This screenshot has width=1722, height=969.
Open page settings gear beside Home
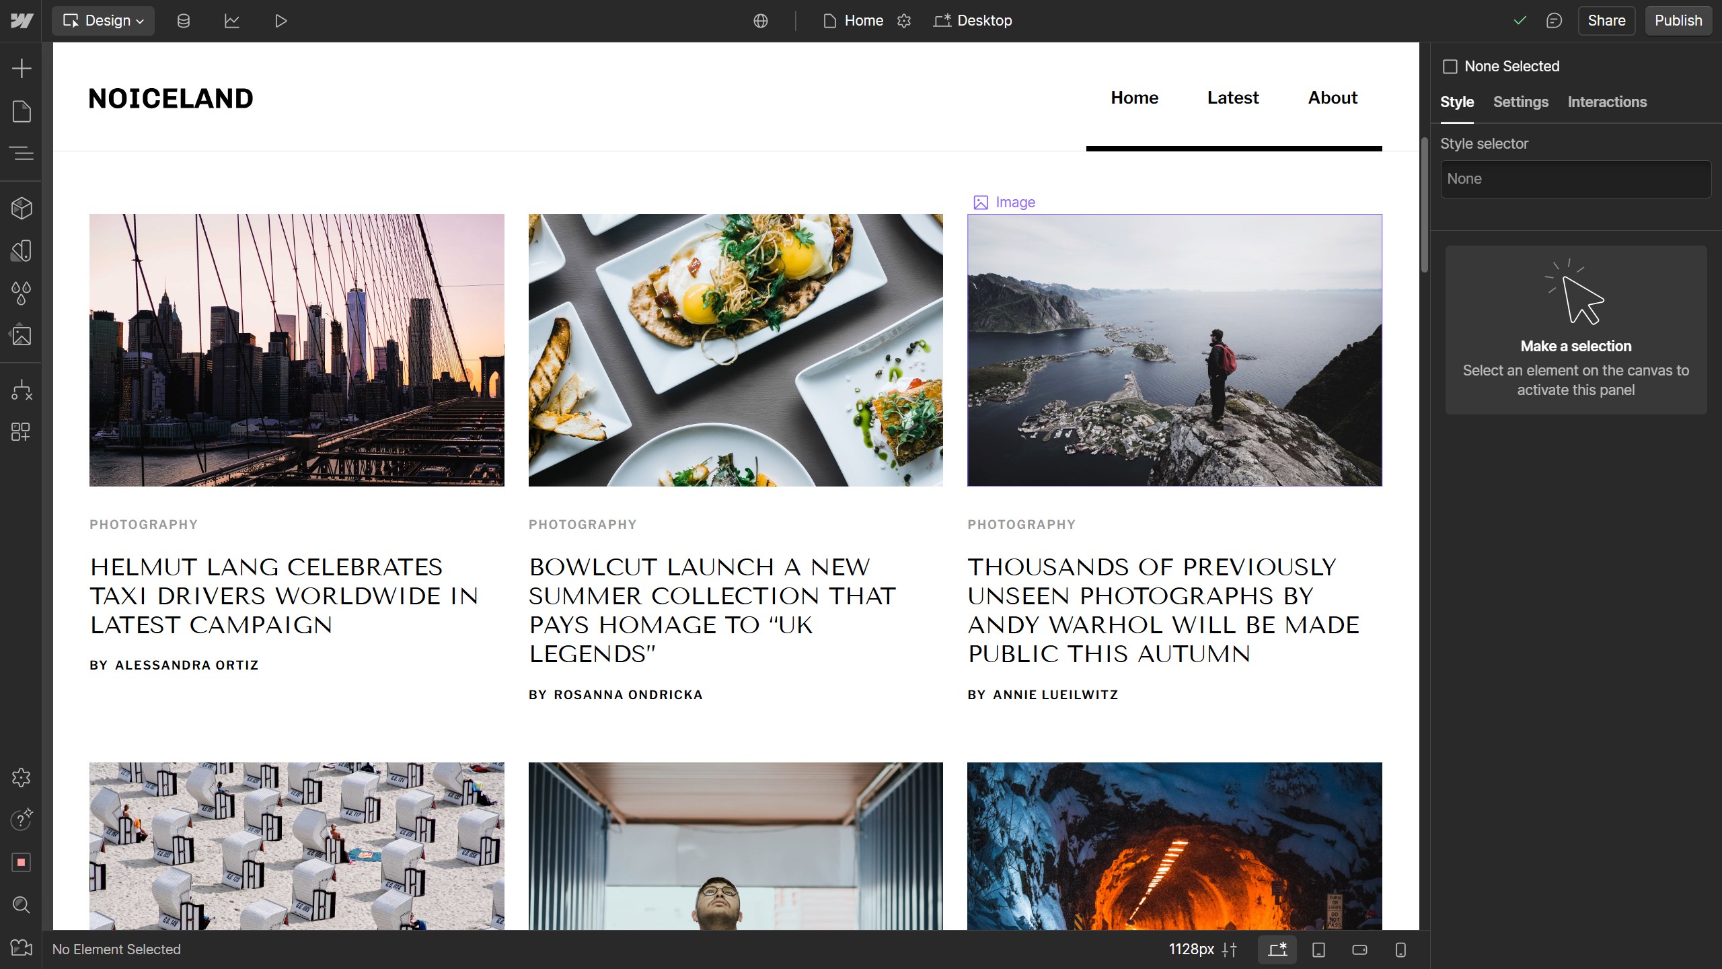904,21
